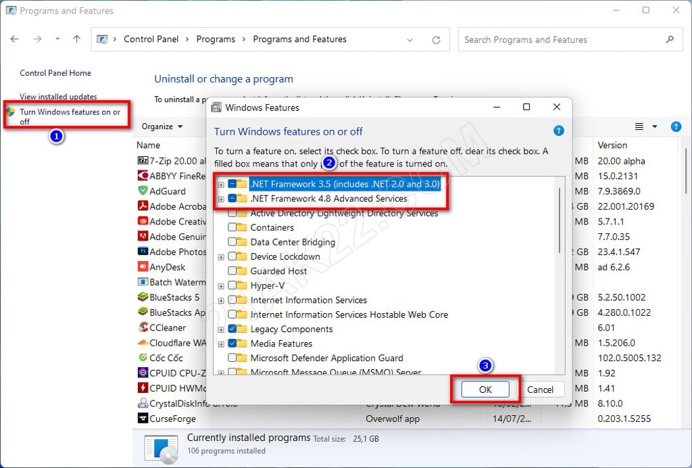Image resolution: width=692 pixels, height=468 pixels.
Task: Click Turn Windows features on or off
Action: coord(70,116)
